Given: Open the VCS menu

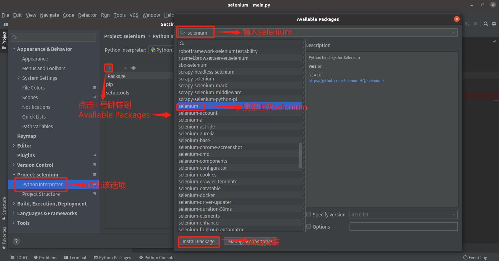Looking at the screenshot, I should point(134,15).
